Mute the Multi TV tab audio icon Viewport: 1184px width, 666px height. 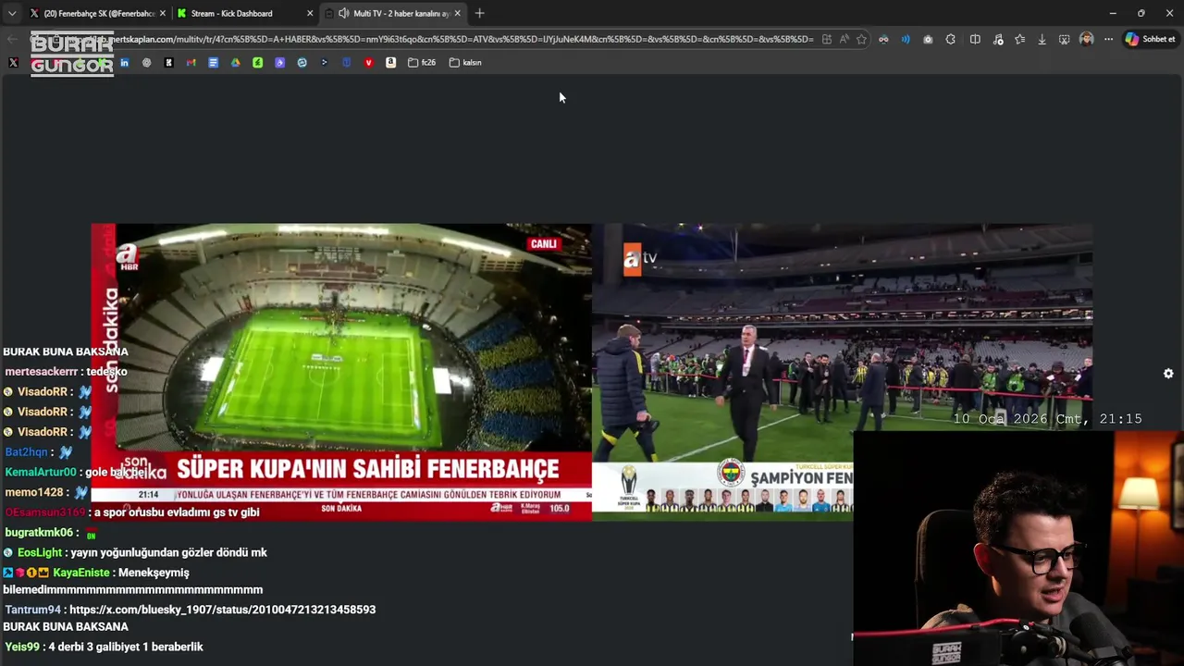(344, 13)
